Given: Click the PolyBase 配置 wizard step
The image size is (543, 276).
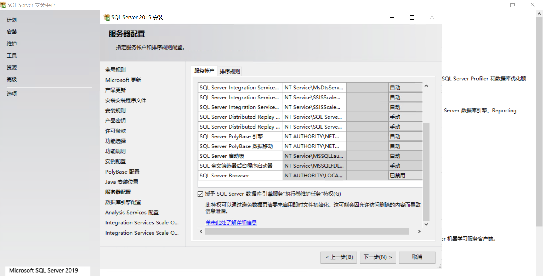Looking at the screenshot, I should (122, 172).
